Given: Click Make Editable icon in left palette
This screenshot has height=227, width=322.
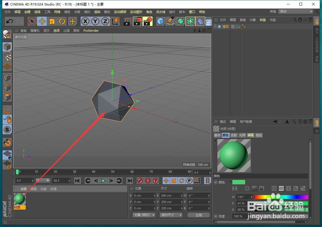Looking at the screenshot, I should click(x=7, y=34).
